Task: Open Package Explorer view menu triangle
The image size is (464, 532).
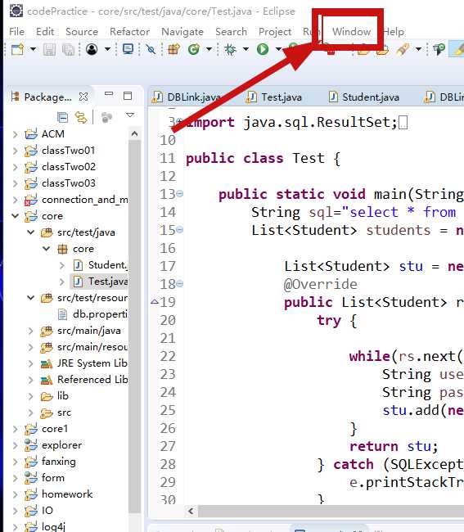Action: click(130, 115)
